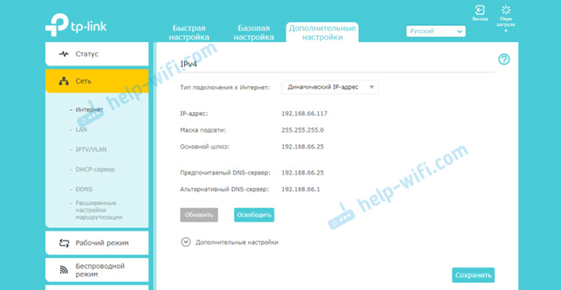Open the Рабочий режим section
Viewport: 561px width, 290px height.
(x=97, y=243)
